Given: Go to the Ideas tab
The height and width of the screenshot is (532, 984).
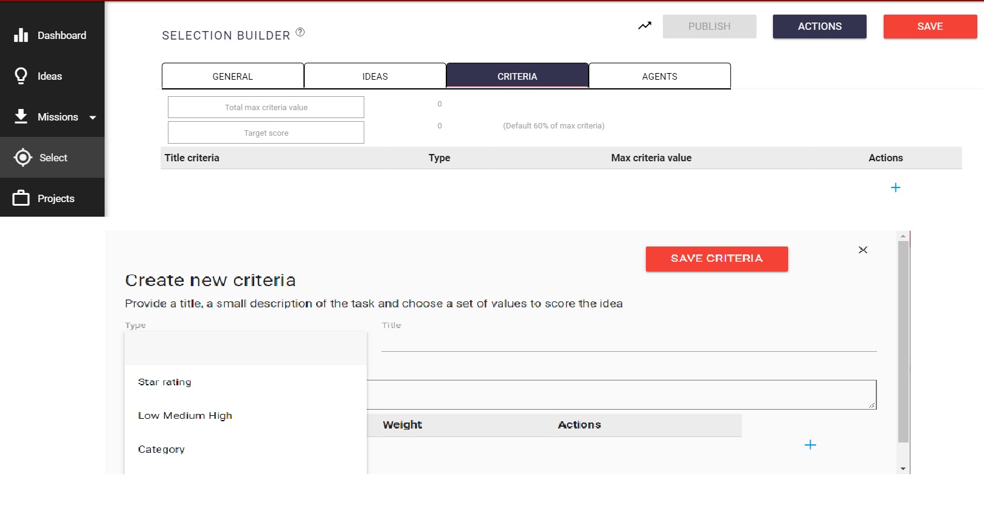Looking at the screenshot, I should (x=375, y=76).
